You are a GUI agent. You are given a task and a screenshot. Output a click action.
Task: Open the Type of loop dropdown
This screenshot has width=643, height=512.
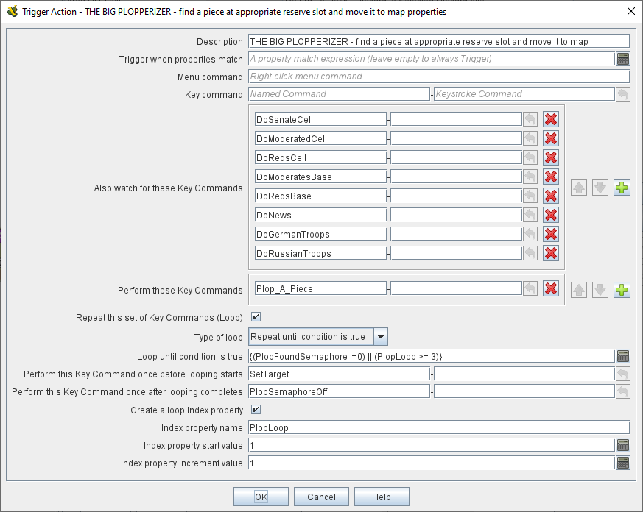[x=381, y=337]
